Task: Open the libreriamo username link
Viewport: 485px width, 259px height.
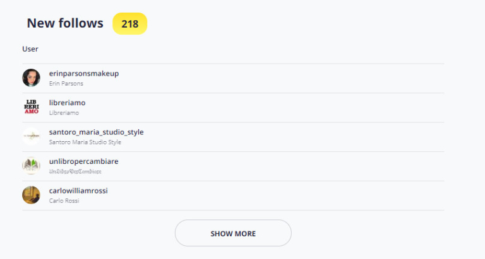Action: (x=67, y=103)
